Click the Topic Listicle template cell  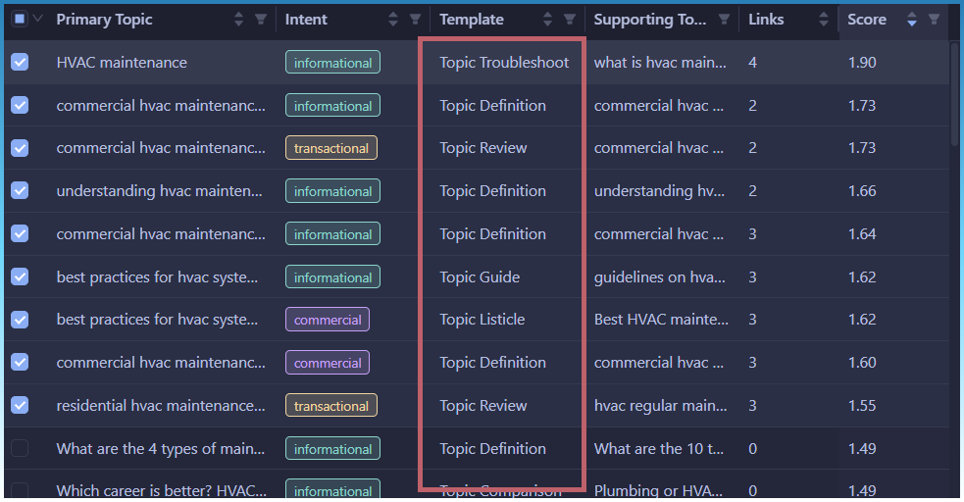click(482, 320)
